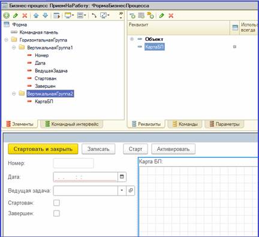Select the Объект attribute
Viewport: 259px width, 237px height.
coord(154,39)
